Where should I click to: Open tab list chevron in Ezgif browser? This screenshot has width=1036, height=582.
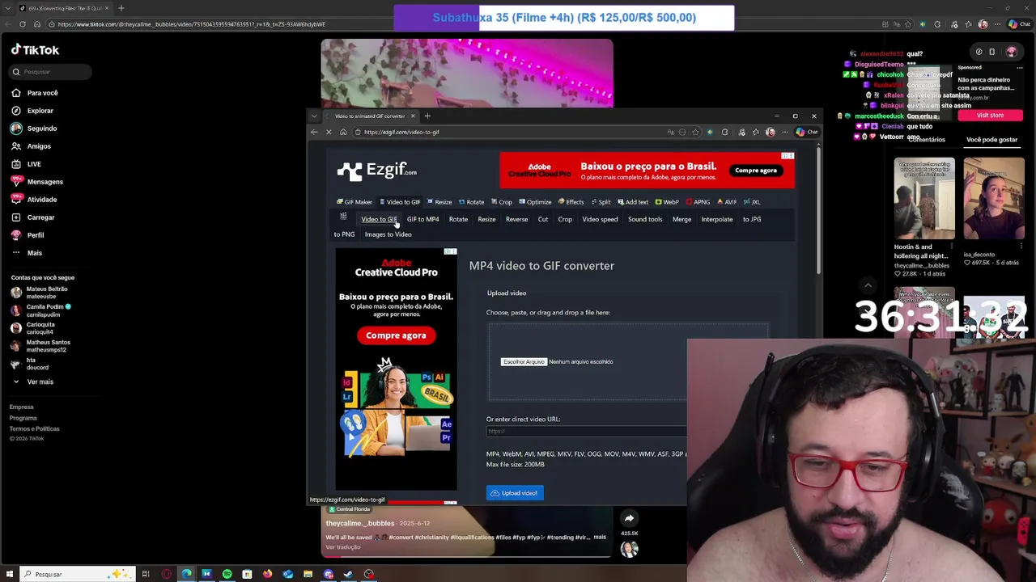314,116
